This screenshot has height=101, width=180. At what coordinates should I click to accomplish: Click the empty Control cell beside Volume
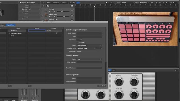pos(37,31)
